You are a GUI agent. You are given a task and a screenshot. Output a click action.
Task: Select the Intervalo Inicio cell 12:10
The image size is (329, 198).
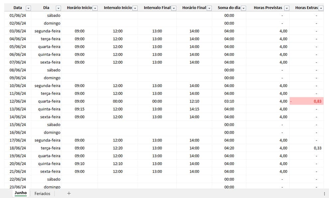coord(118,164)
